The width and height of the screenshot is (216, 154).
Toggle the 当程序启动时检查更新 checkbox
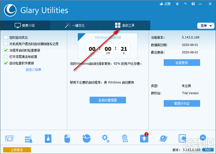6,50
